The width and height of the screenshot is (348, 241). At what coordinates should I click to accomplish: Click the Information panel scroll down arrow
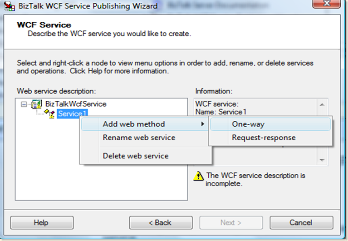pos(322,160)
